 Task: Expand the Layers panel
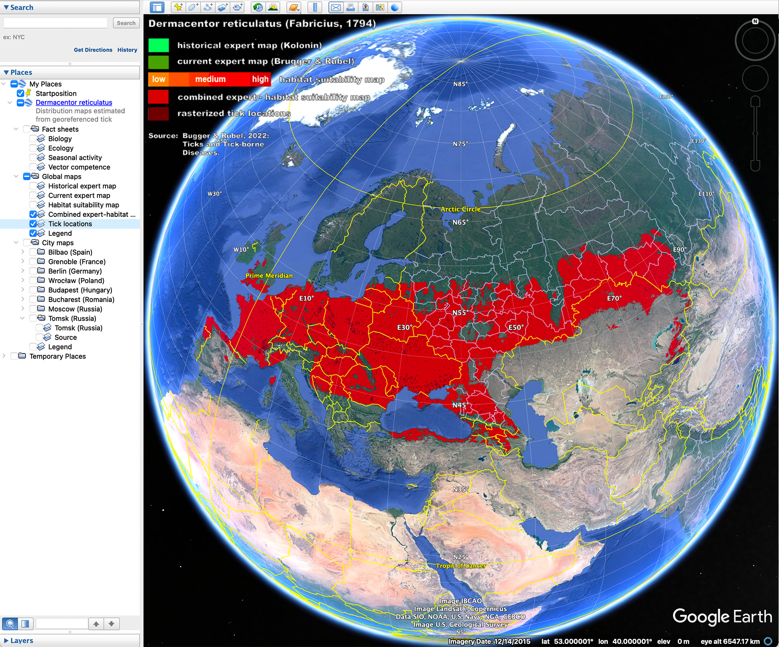[70, 641]
